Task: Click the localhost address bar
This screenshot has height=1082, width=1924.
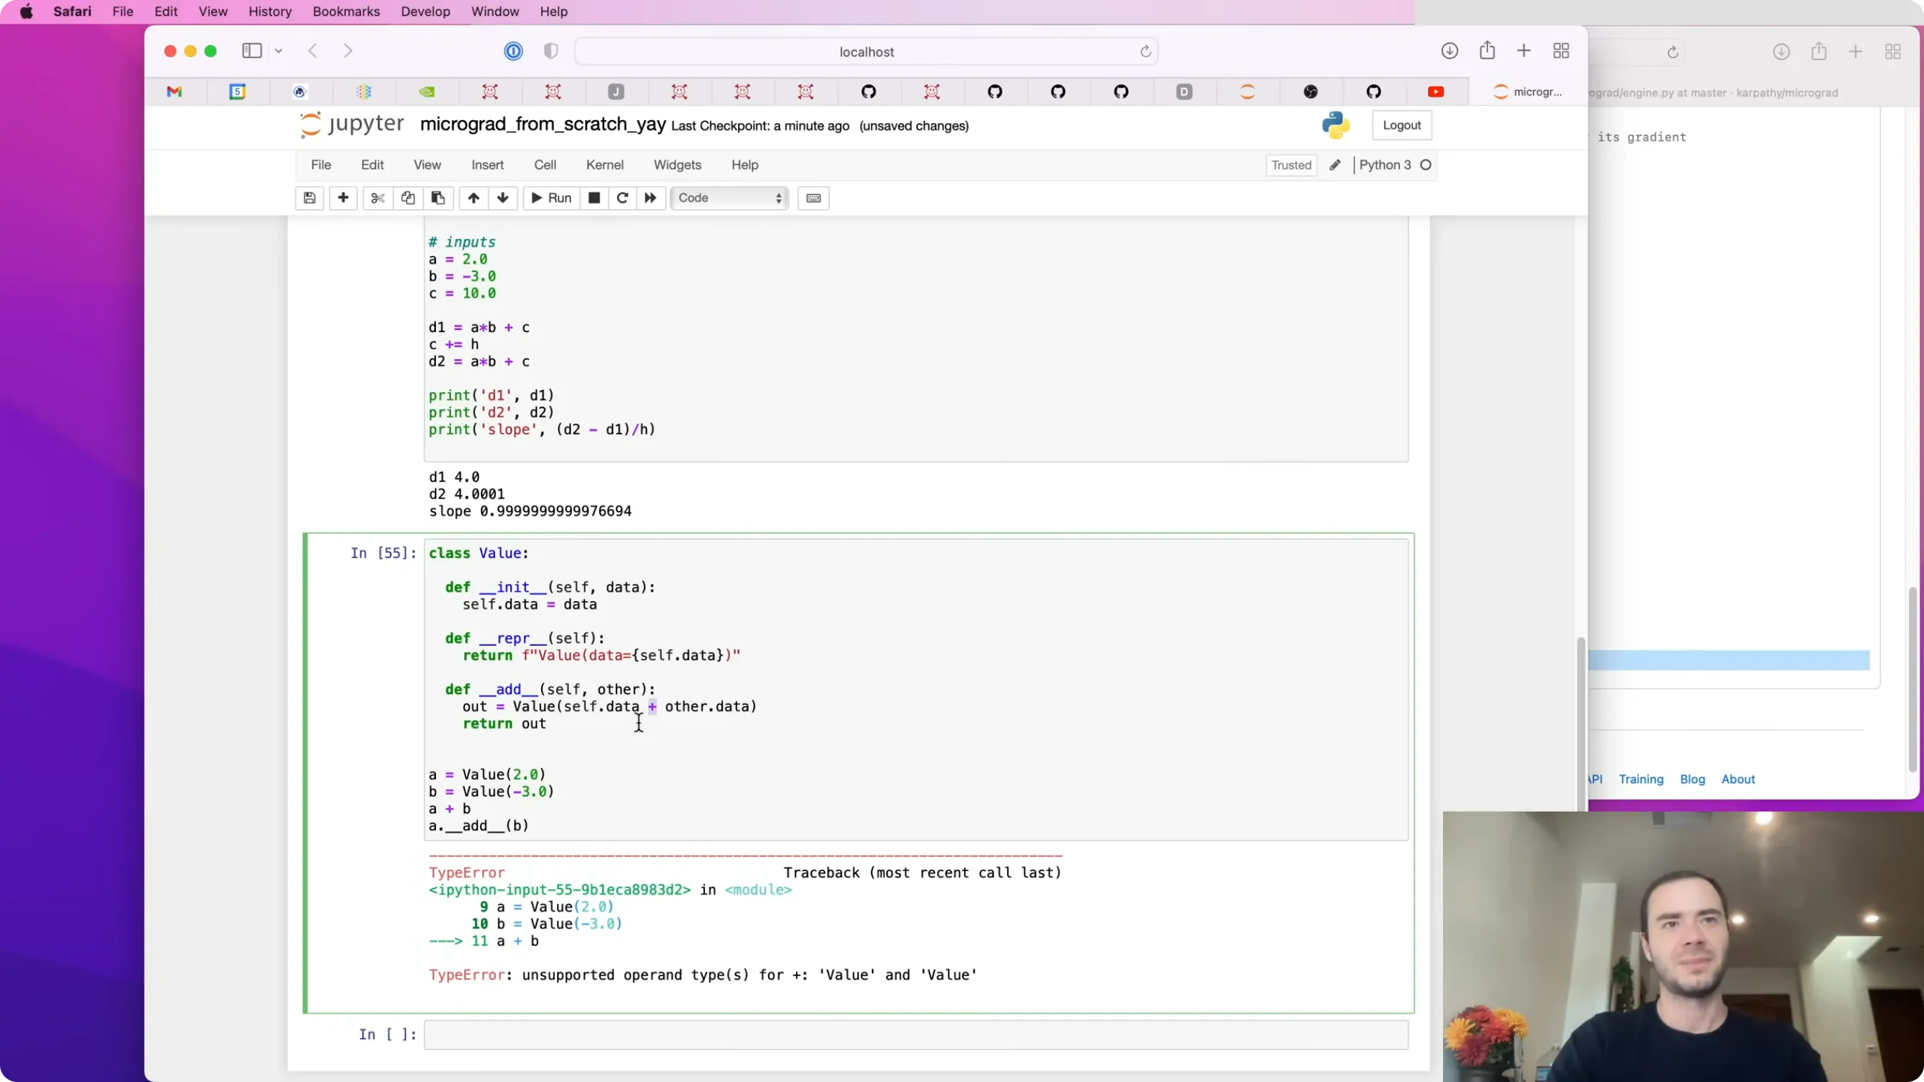Action: point(865,52)
